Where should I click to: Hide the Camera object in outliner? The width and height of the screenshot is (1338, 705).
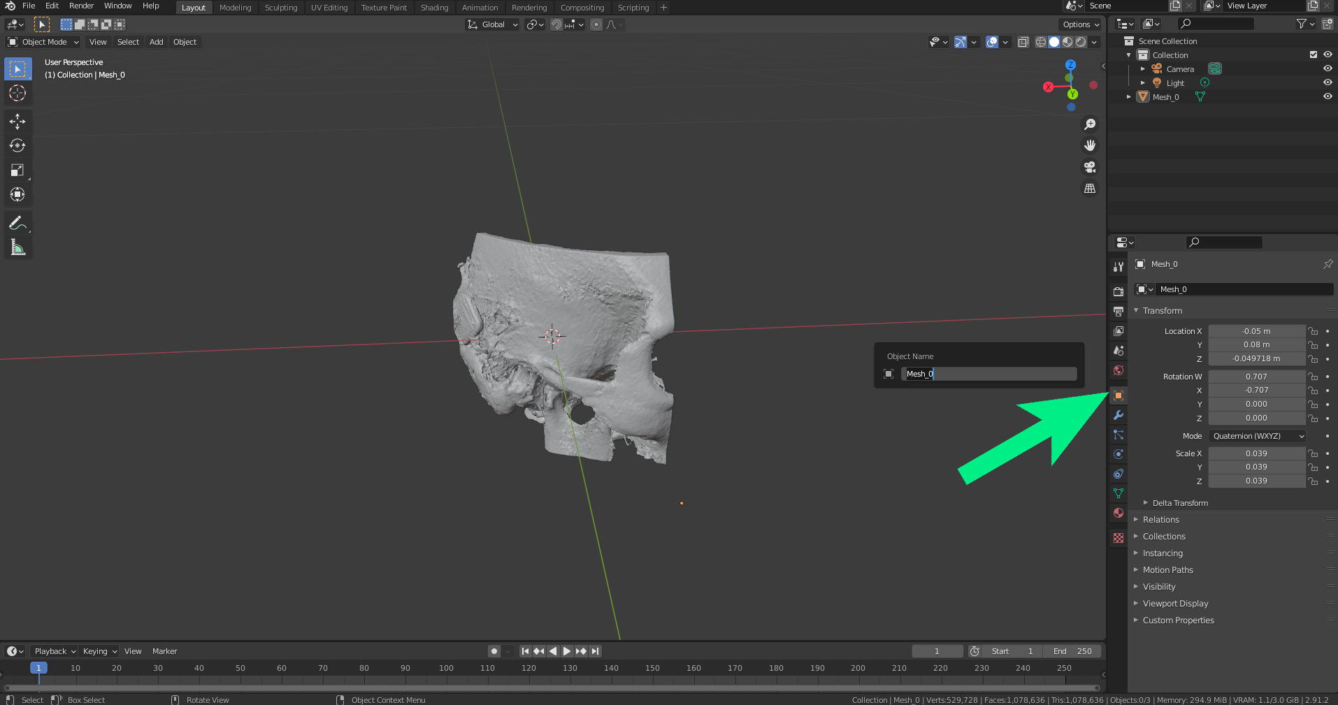tap(1327, 68)
